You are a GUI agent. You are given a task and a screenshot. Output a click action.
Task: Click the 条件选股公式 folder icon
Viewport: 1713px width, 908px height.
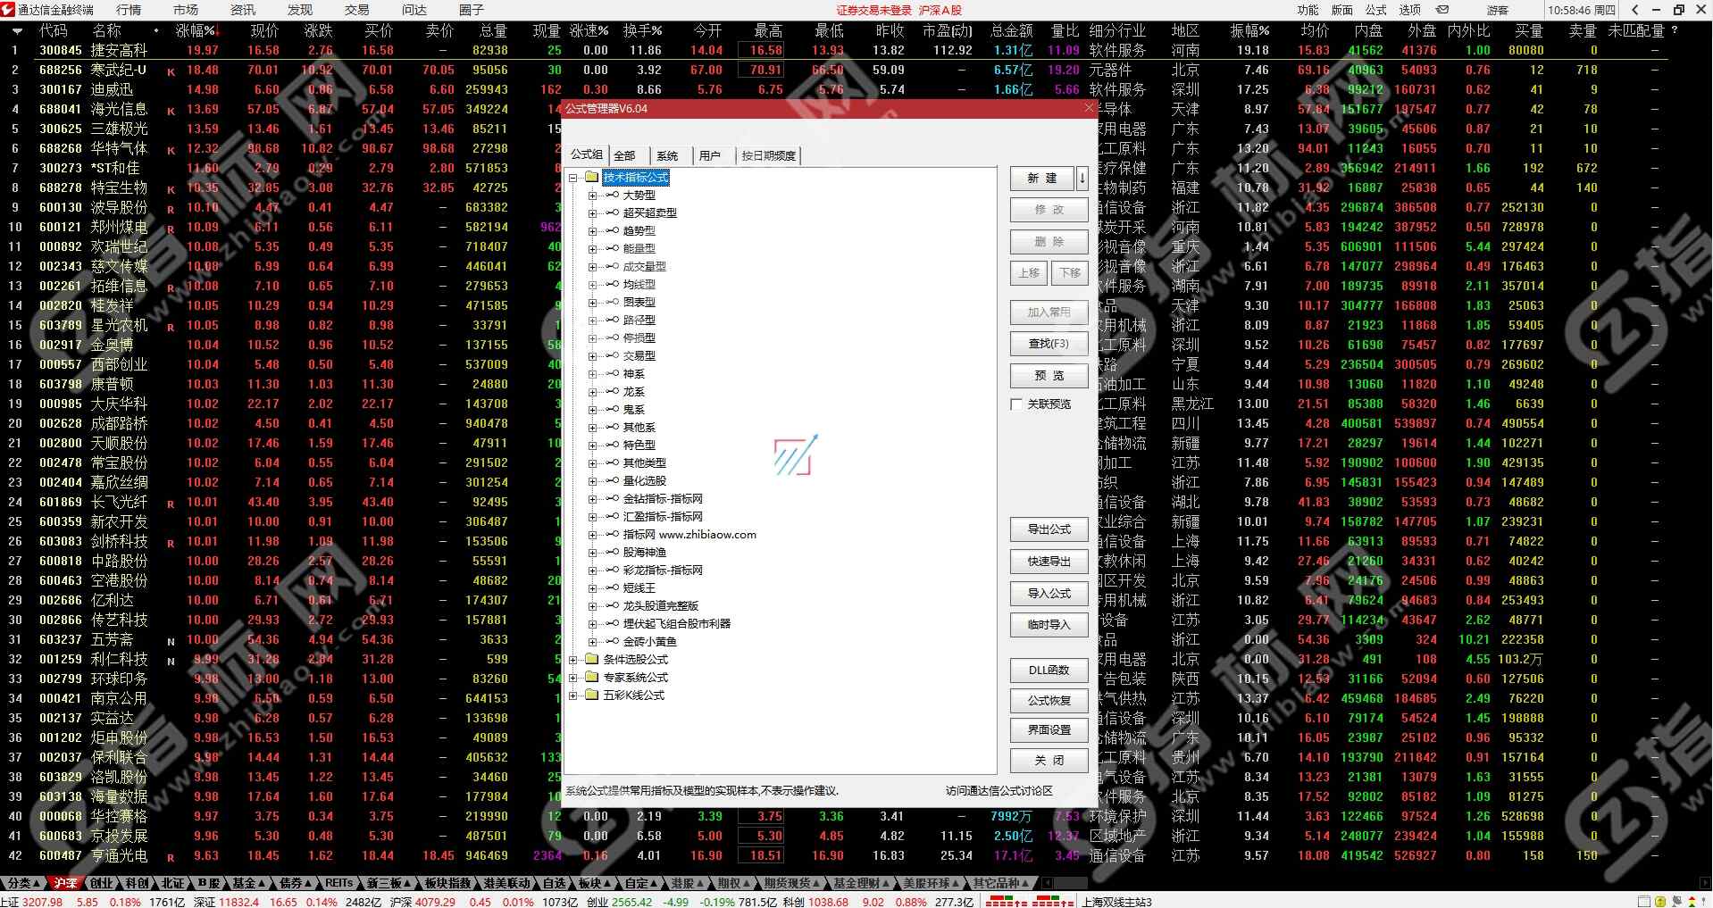coord(591,660)
